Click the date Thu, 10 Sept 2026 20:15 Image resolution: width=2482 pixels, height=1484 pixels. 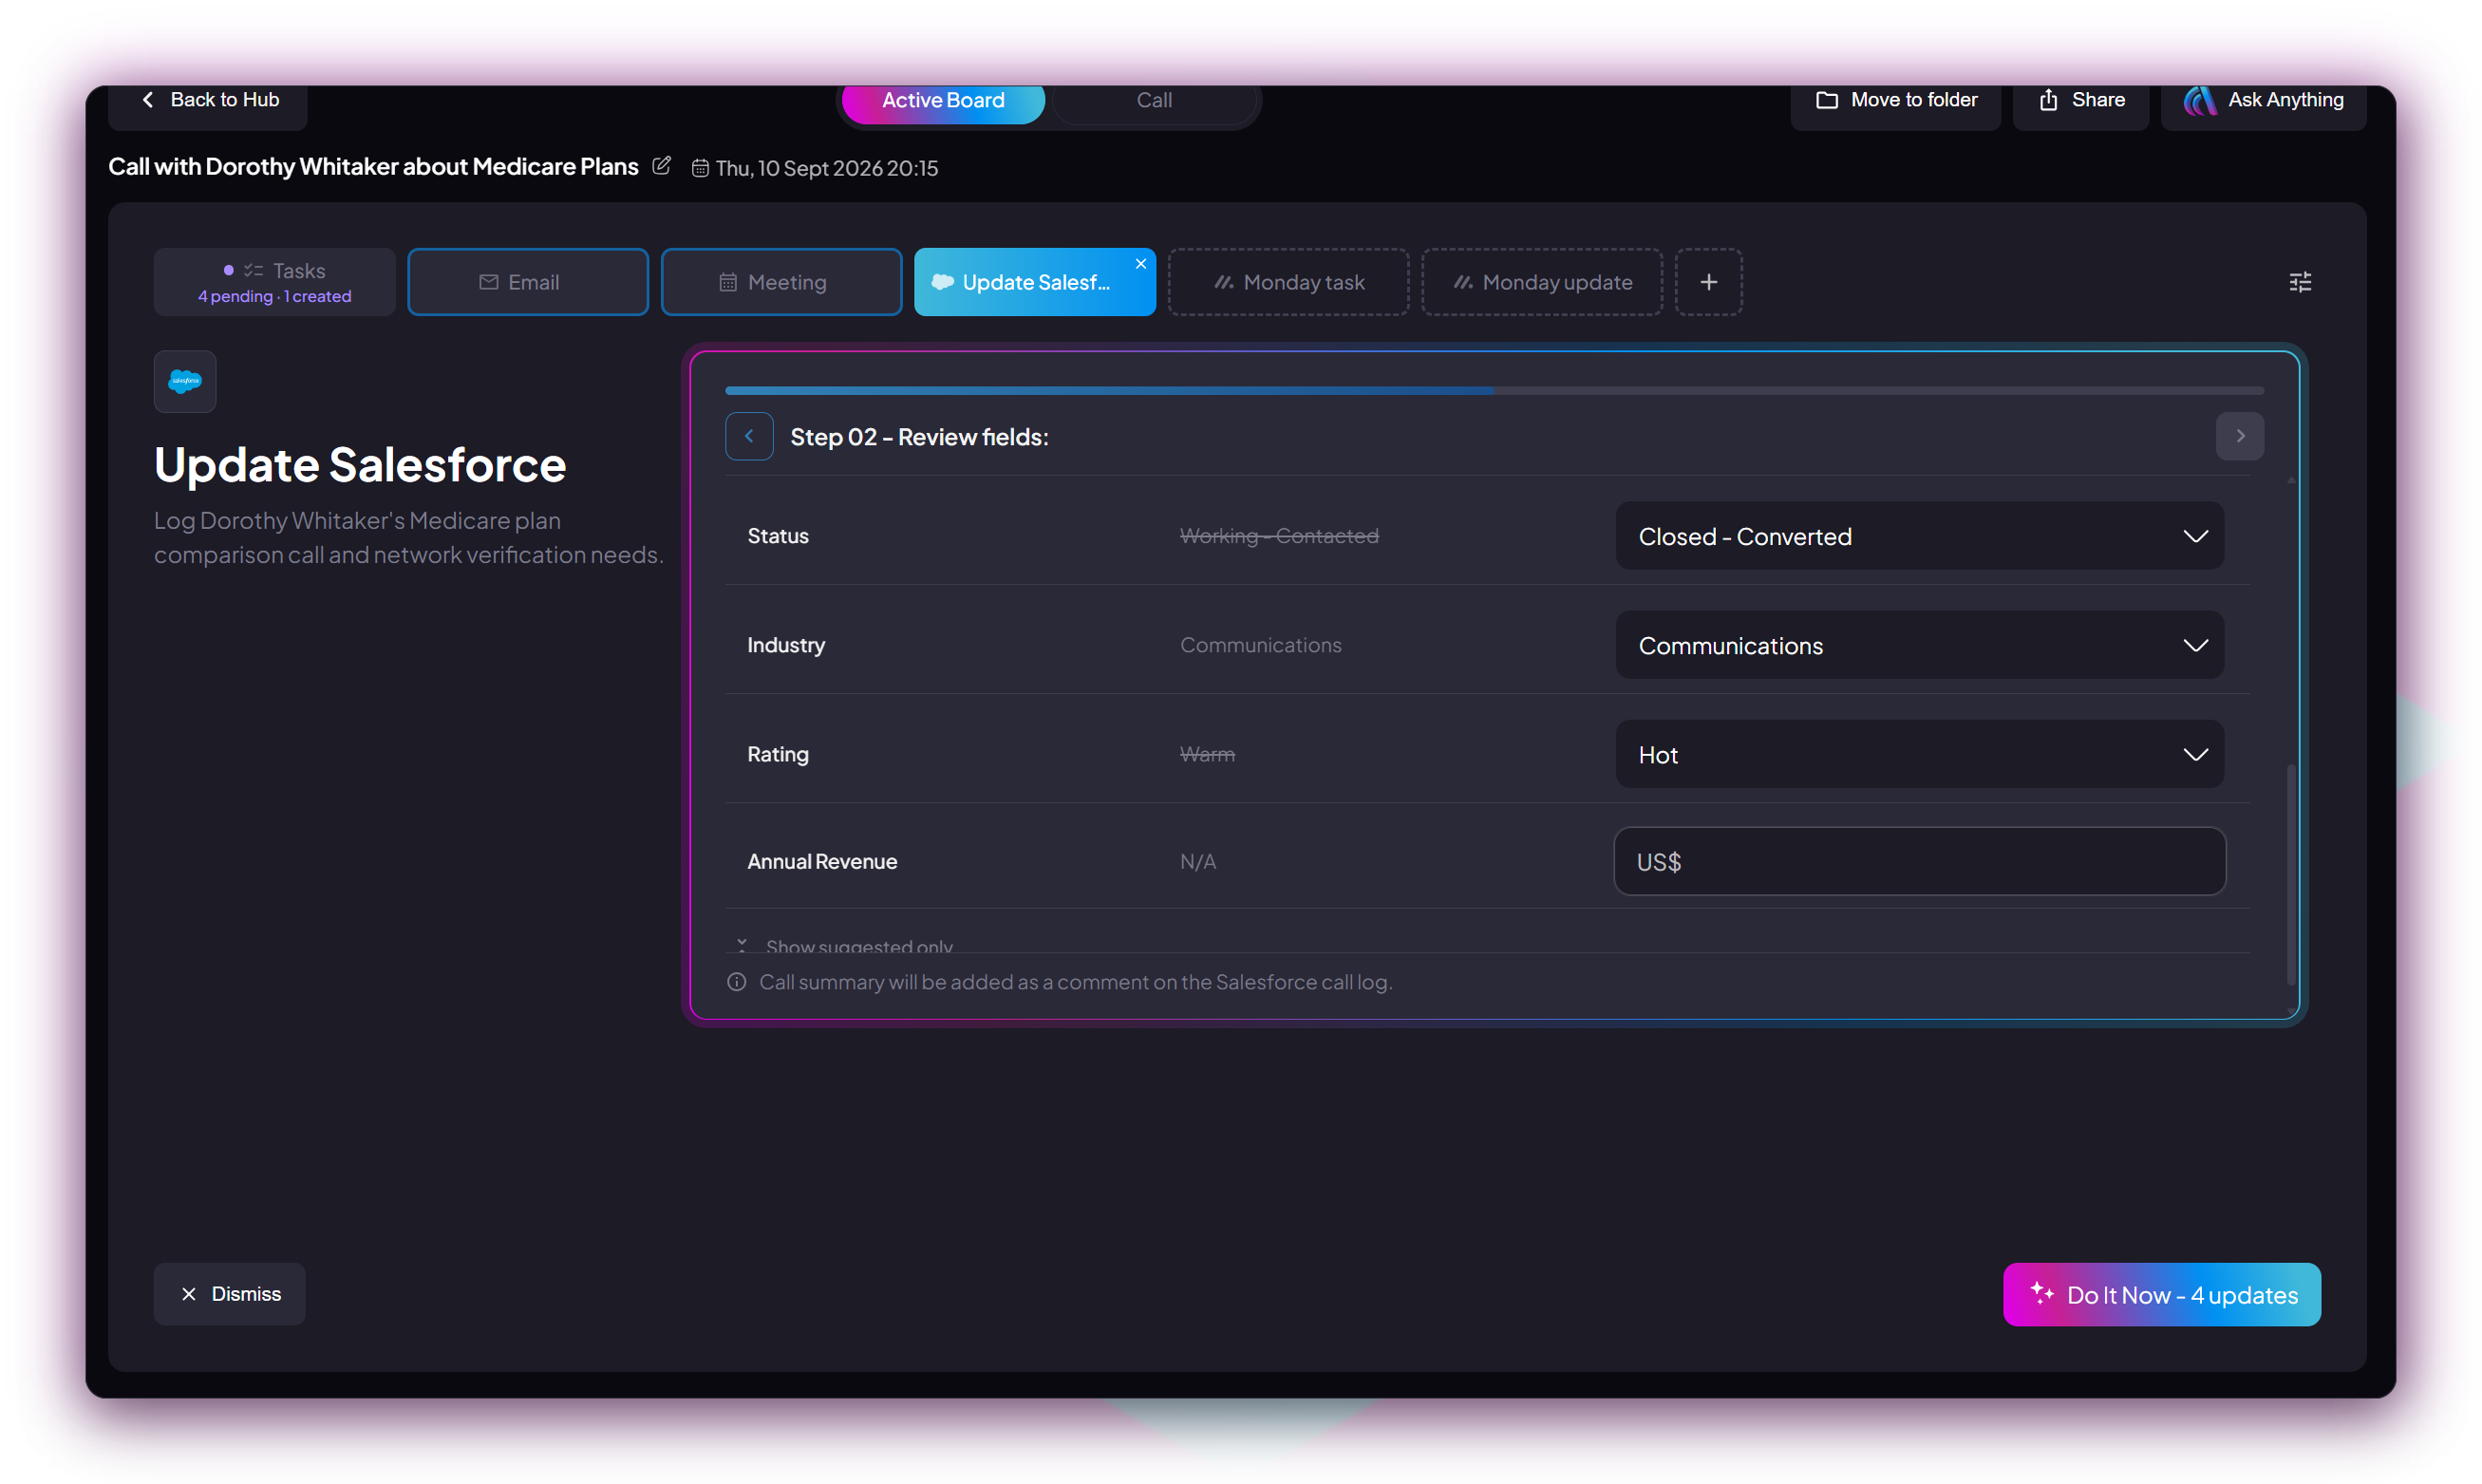[827, 168]
